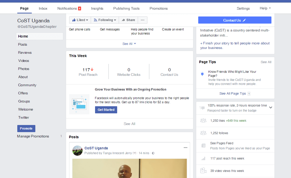Click the bar chart icon beside post reach
This screenshot has width=291, height=178.
pos(203,158)
